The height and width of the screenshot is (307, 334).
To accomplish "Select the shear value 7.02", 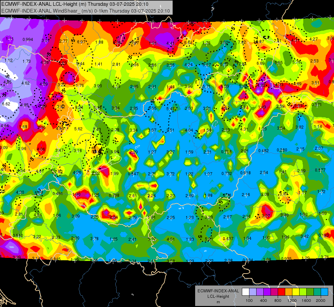I will [x=59, y=172].
